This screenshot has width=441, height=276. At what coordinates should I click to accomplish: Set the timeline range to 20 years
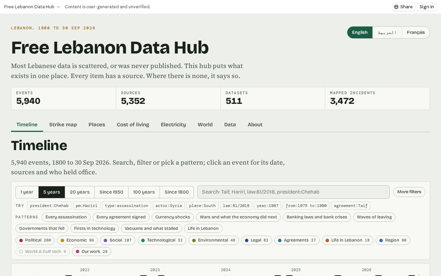point(80,192)
